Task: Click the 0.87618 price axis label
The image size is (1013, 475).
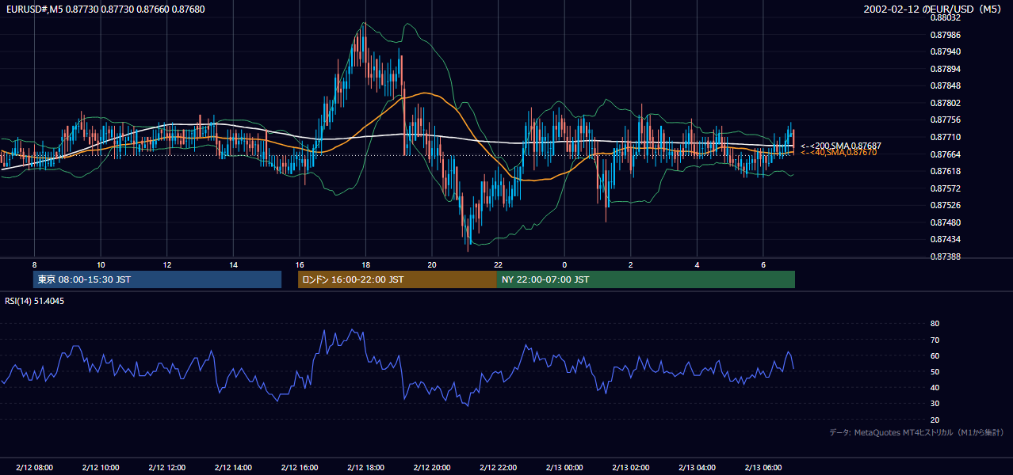Action: click(x=946, y=171)
